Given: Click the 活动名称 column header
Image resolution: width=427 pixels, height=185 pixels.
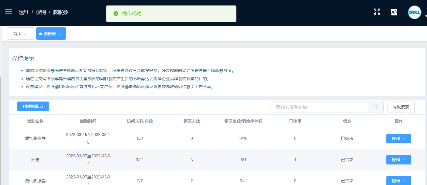Looking at the screenshot, I should 35,121.
